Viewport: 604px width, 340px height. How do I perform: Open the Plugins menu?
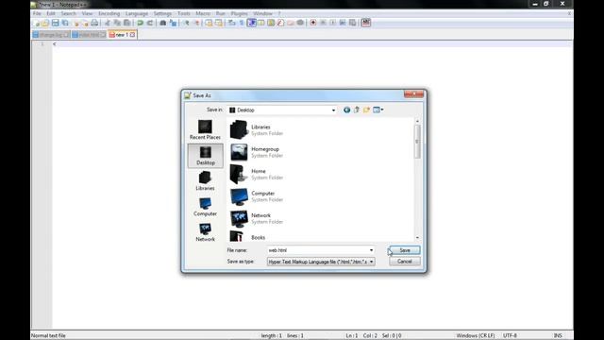pyautogui.click(x=239, y=13)
